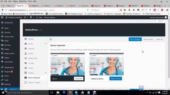The width and height of the screenshot is (170, 95).
Task: Open a new browser tab
Action: (165, 6)
